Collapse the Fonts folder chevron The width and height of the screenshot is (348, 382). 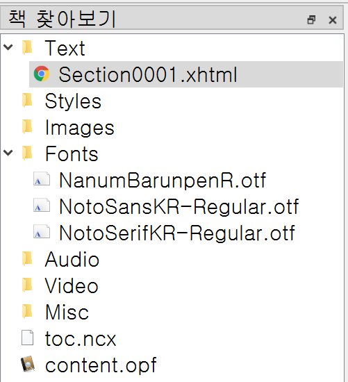tap(8, 153)
